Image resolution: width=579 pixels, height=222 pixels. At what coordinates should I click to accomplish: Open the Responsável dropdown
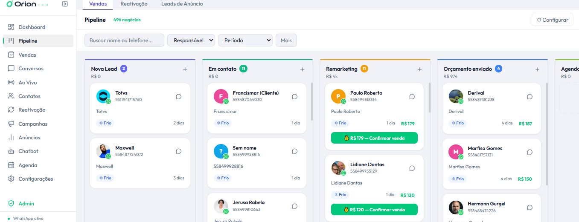click(x=191, y=40)
